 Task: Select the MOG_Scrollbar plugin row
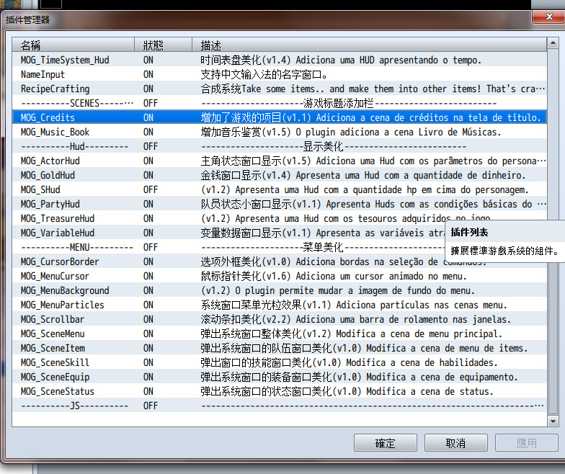coord(280,319)
